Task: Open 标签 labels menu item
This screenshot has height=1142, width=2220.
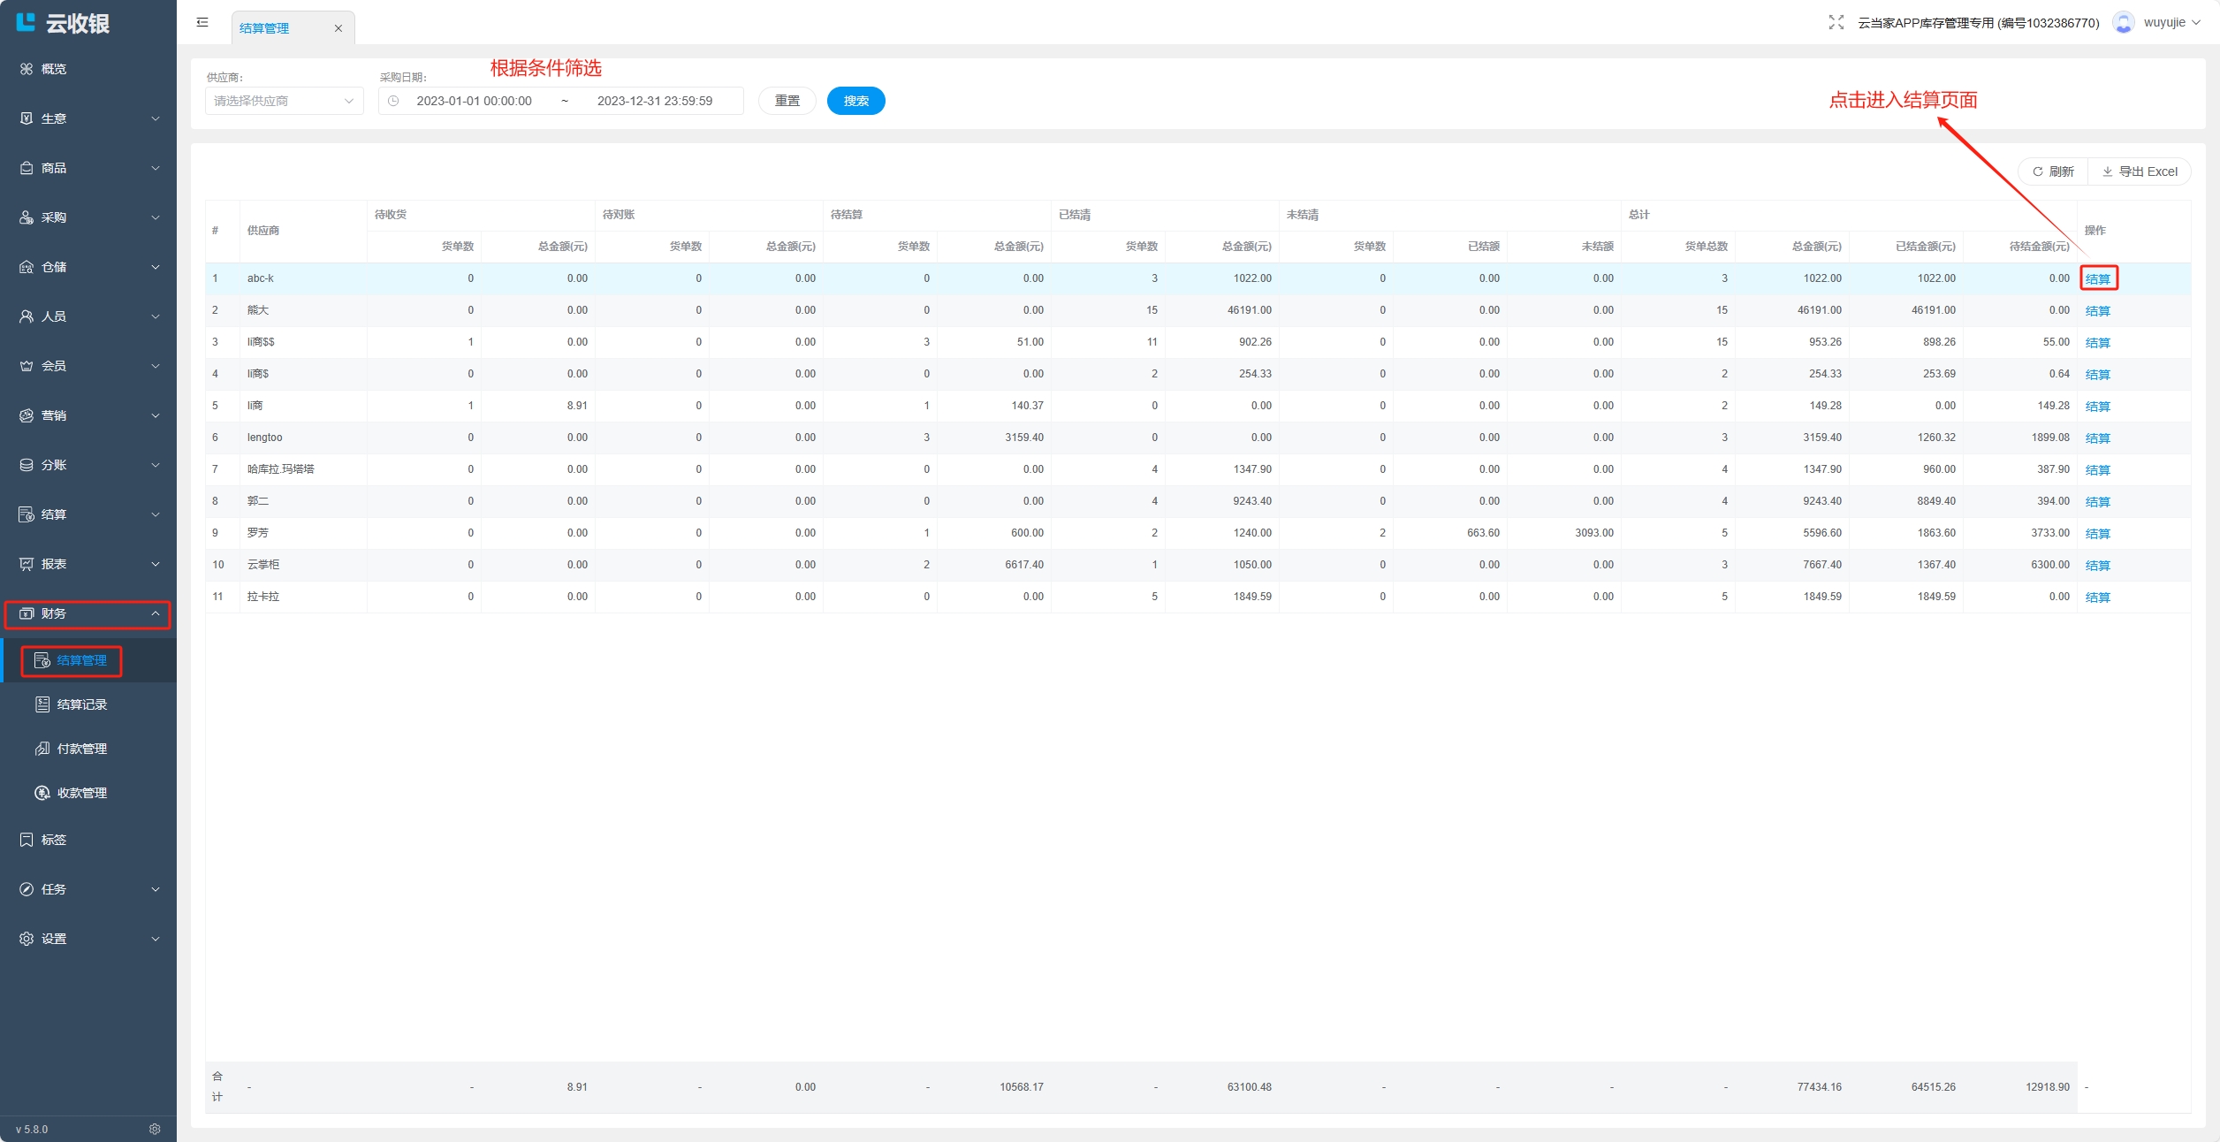Action: click(x=53, y=840)
